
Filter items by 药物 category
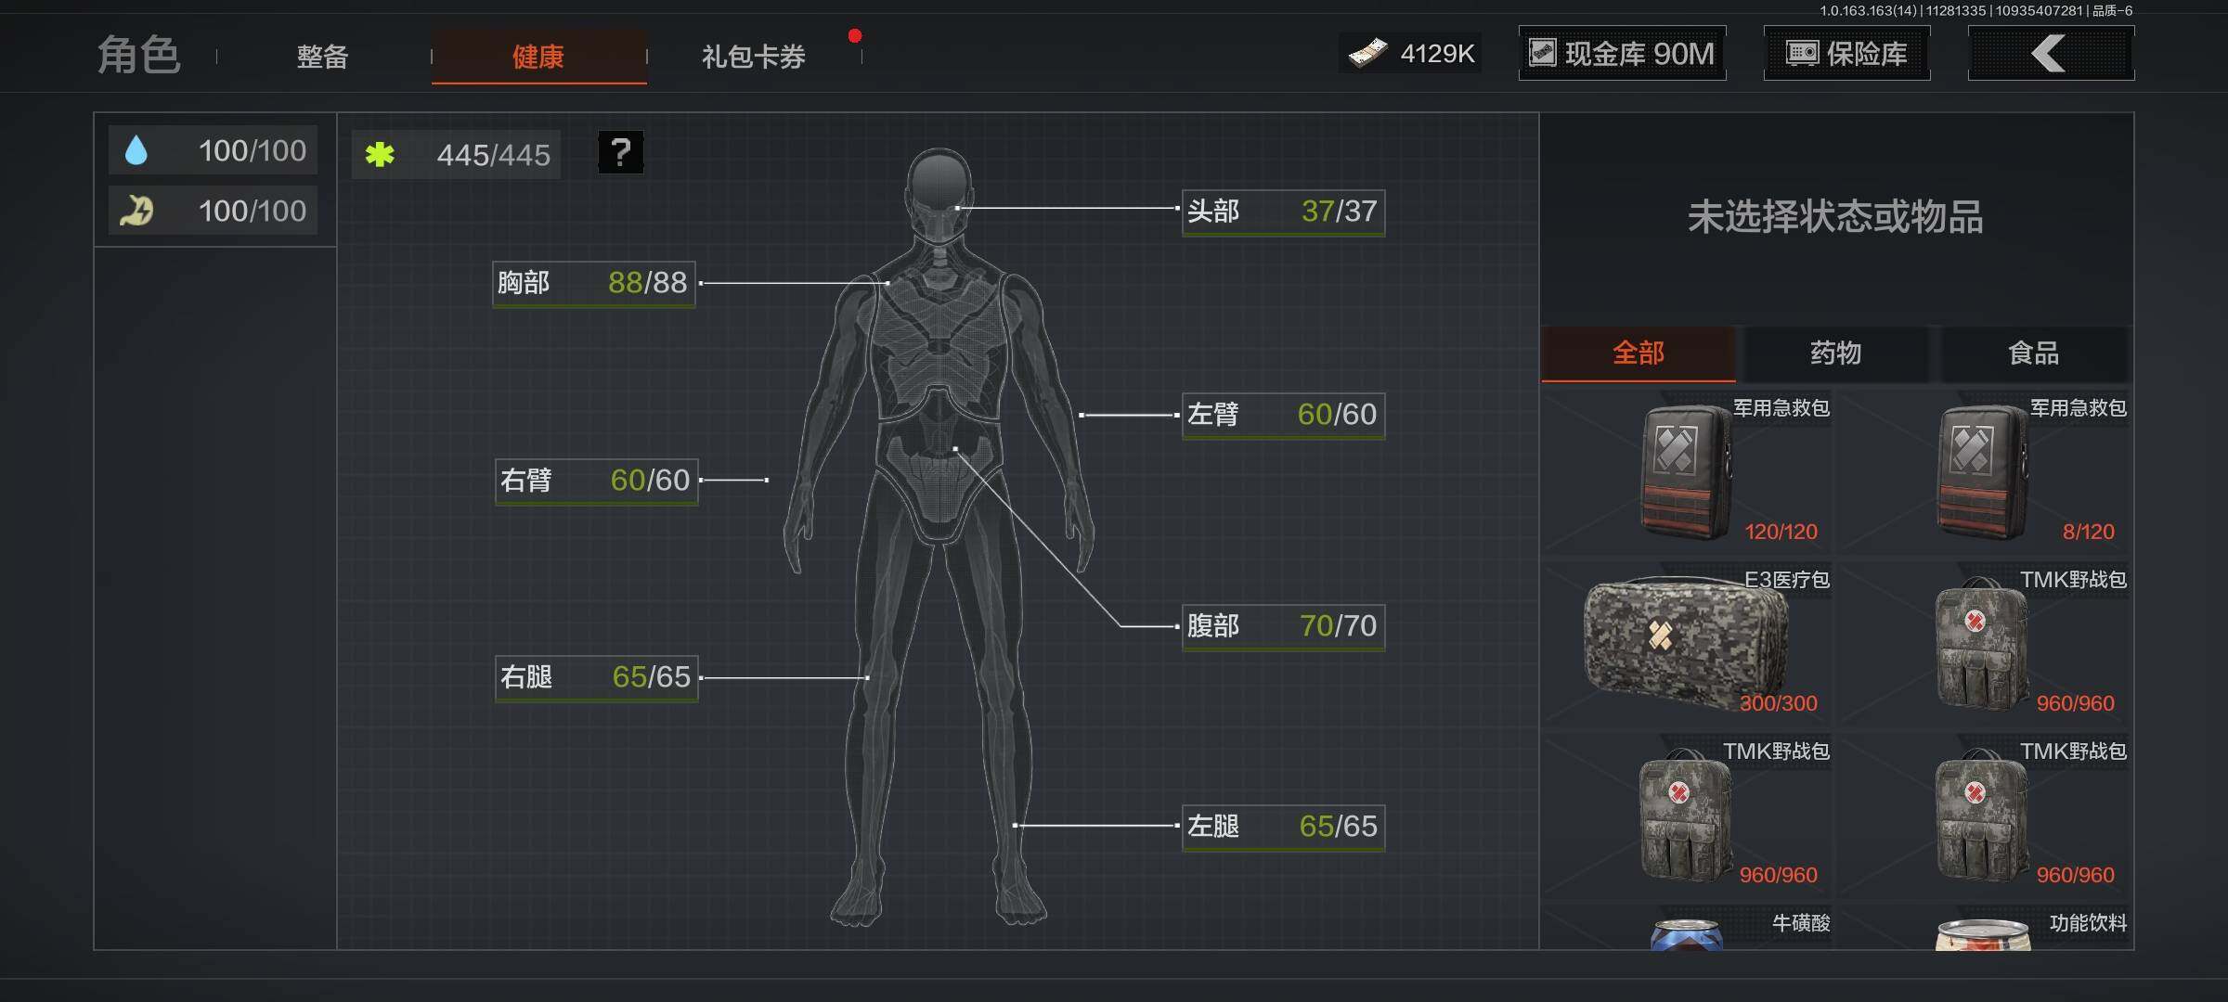[1835, 353]
